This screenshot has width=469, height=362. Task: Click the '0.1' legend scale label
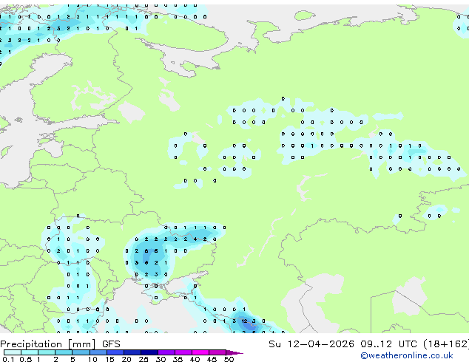[8, 359]
